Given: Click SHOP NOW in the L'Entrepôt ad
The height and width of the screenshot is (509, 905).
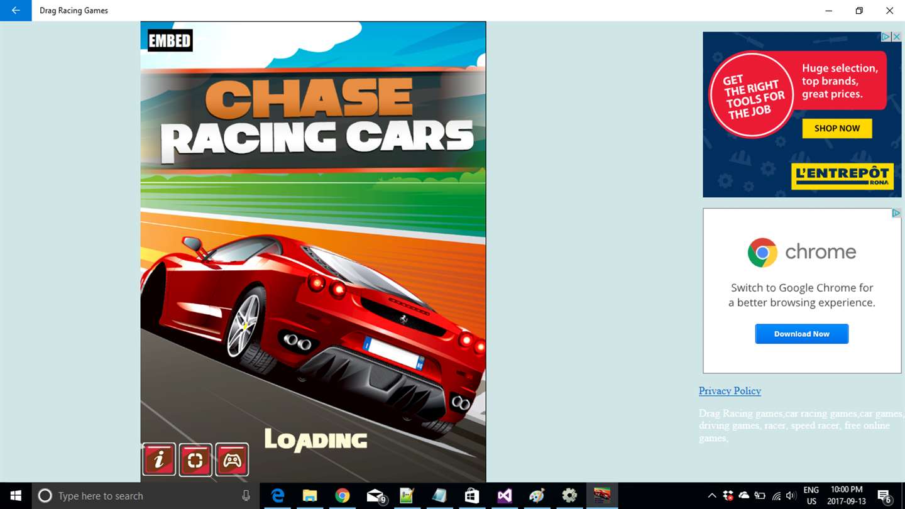Looking at the screenshot, I should click(836, 128).
